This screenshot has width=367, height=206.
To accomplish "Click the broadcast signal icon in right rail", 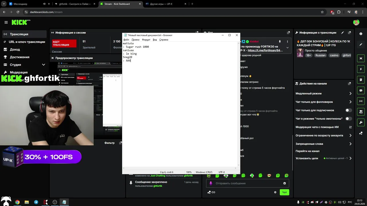I will click(x=361, y=101).
